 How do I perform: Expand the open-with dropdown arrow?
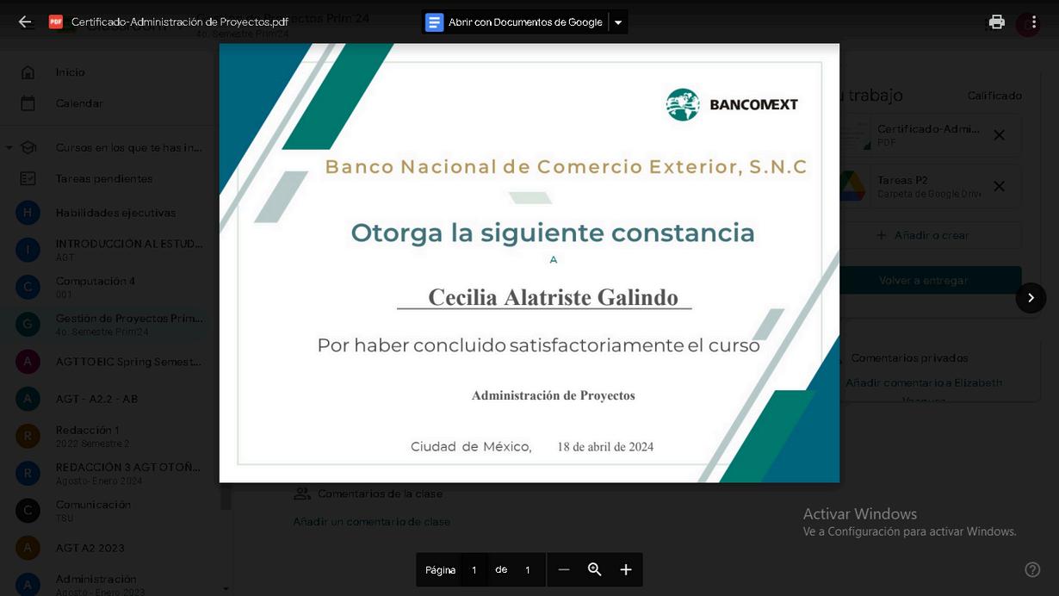pos(617,22)
